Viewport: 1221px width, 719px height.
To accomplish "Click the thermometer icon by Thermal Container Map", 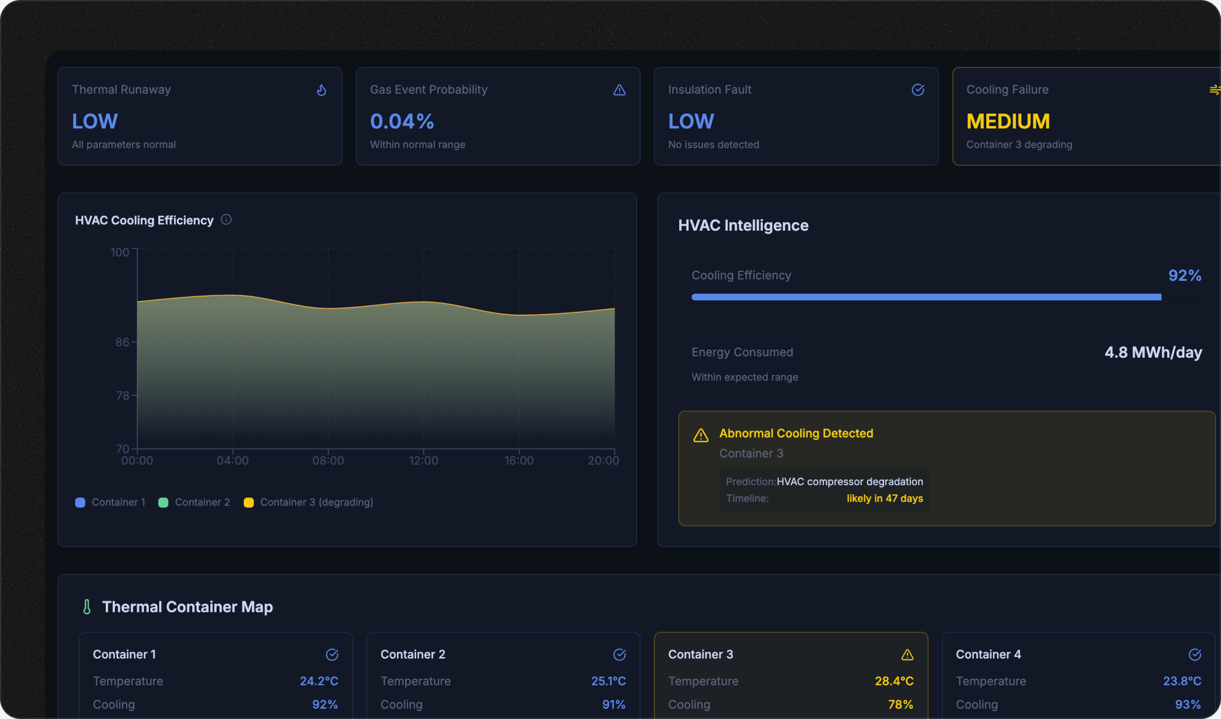I will [x=87, y=607].
